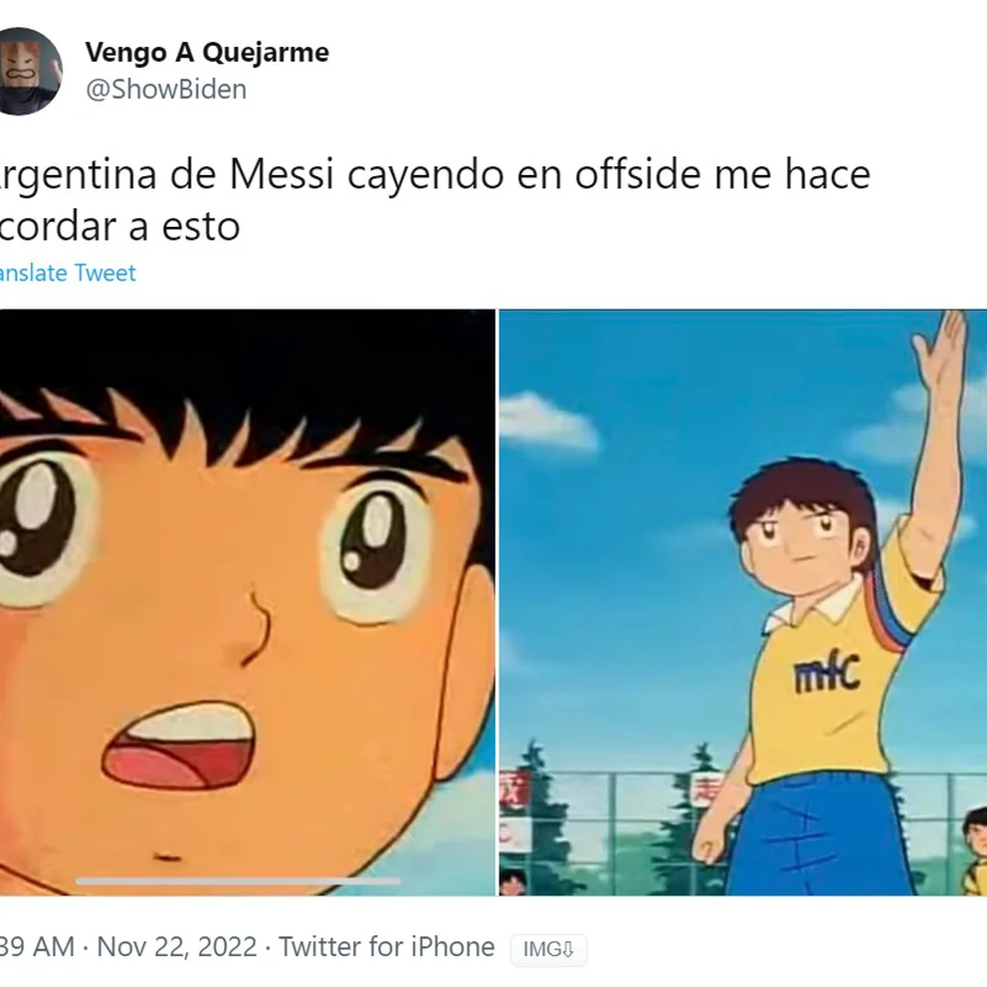
Task: Open the Vengo A Quejarme profile avatar
Action: point(30,71)
